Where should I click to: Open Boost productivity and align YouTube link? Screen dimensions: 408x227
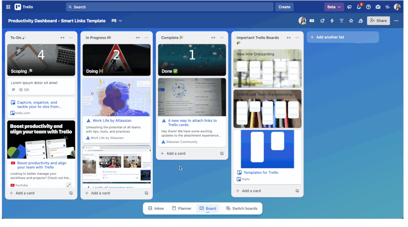pyautogui.click(x=42, y=165)
